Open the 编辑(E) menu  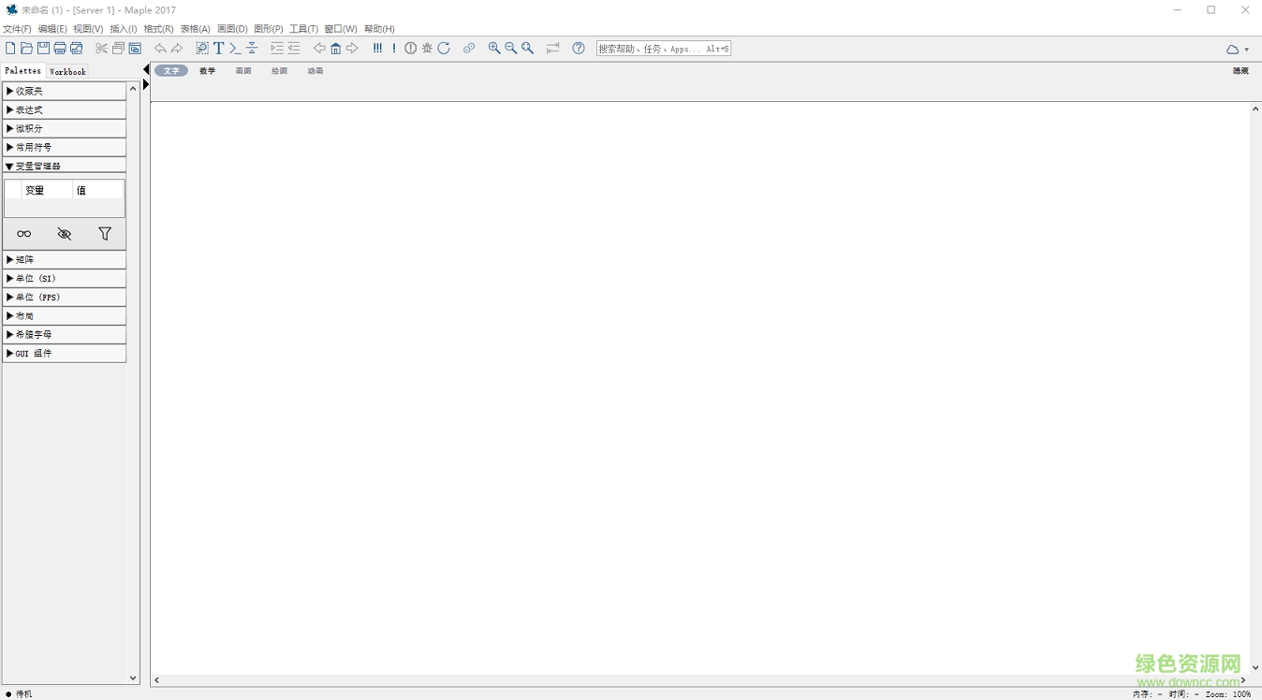click(52, 29)
